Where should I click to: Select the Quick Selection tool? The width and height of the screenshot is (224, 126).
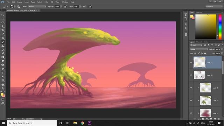pos(3,27)
